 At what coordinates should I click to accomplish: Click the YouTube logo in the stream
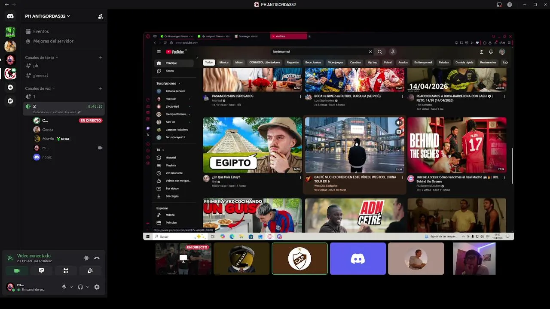[175, 52]
